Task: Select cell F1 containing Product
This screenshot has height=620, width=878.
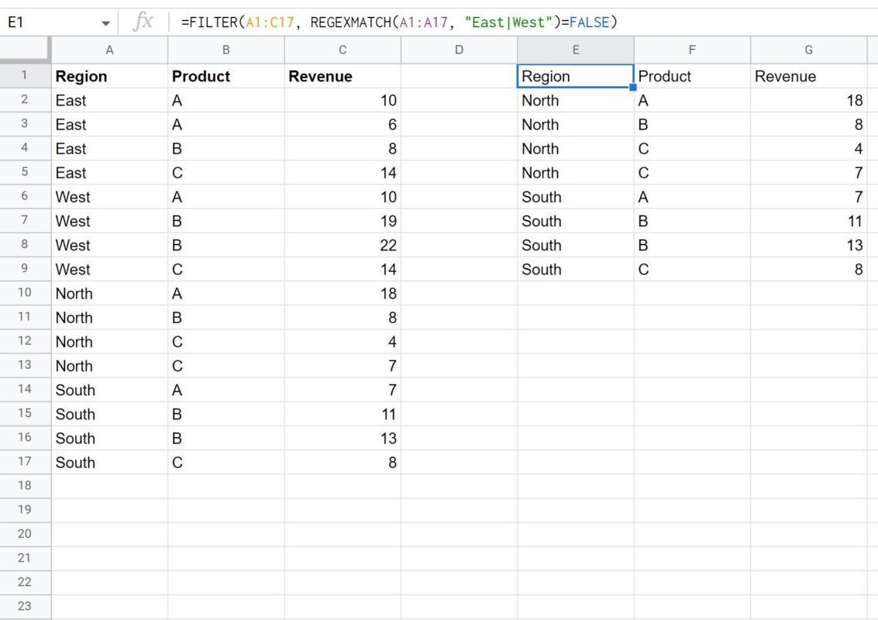Action: (692, 76)
